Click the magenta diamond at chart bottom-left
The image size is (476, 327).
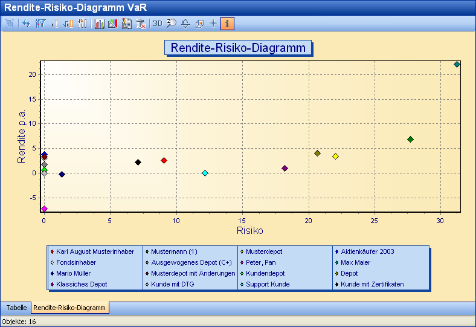pos(44,209)
